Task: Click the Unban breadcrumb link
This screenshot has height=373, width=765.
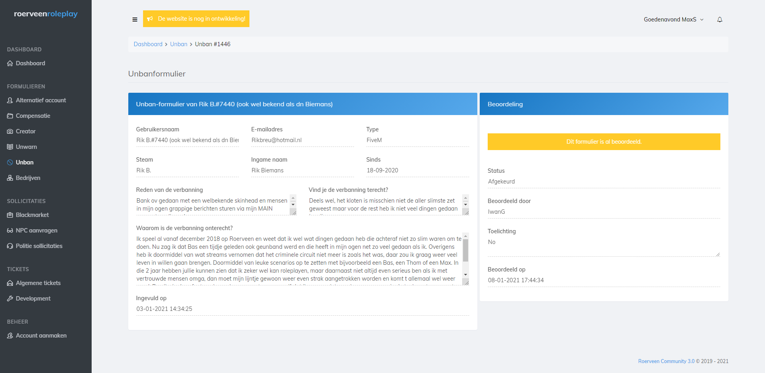Action: point(178,44)
